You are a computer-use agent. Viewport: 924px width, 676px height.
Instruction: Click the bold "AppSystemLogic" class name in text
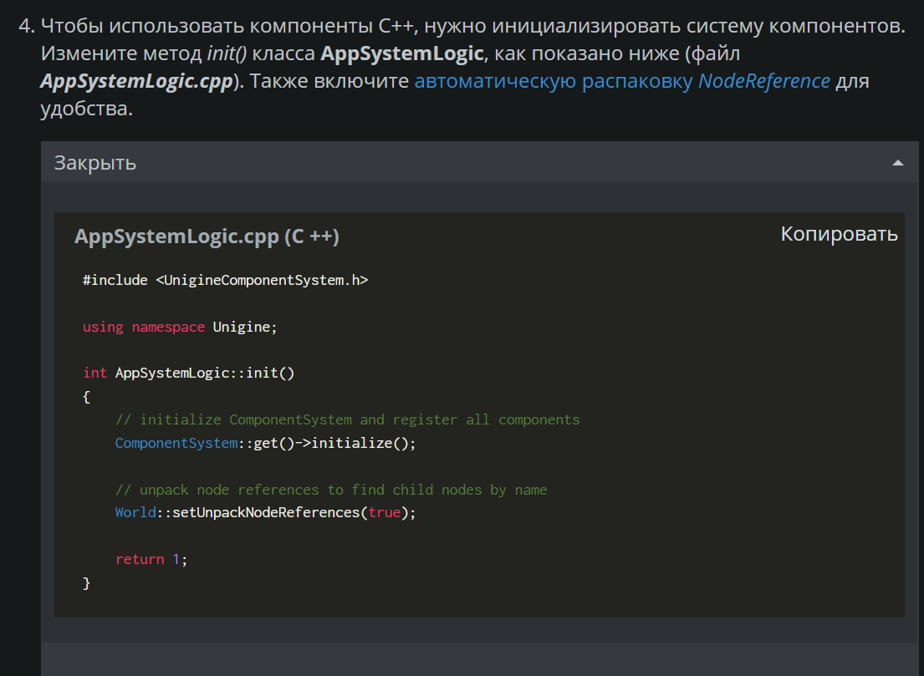(x=401, y=53)
